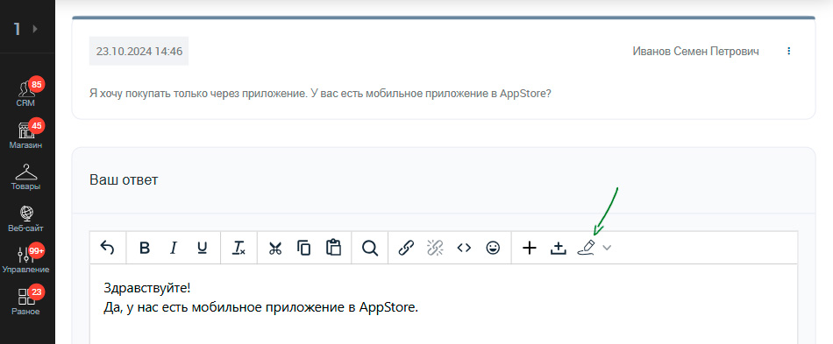Screen dimensions: 833x344
Task: Upload a file with the upload icon
Action: pyautogui.click(x=559, y=248)
